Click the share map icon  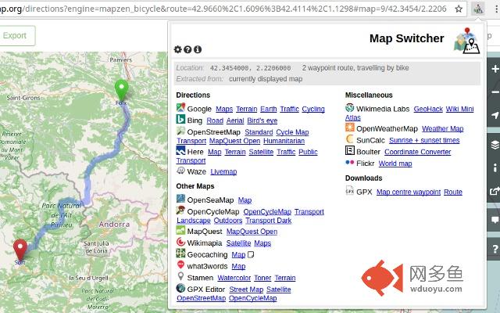click(x=495, y=191)
